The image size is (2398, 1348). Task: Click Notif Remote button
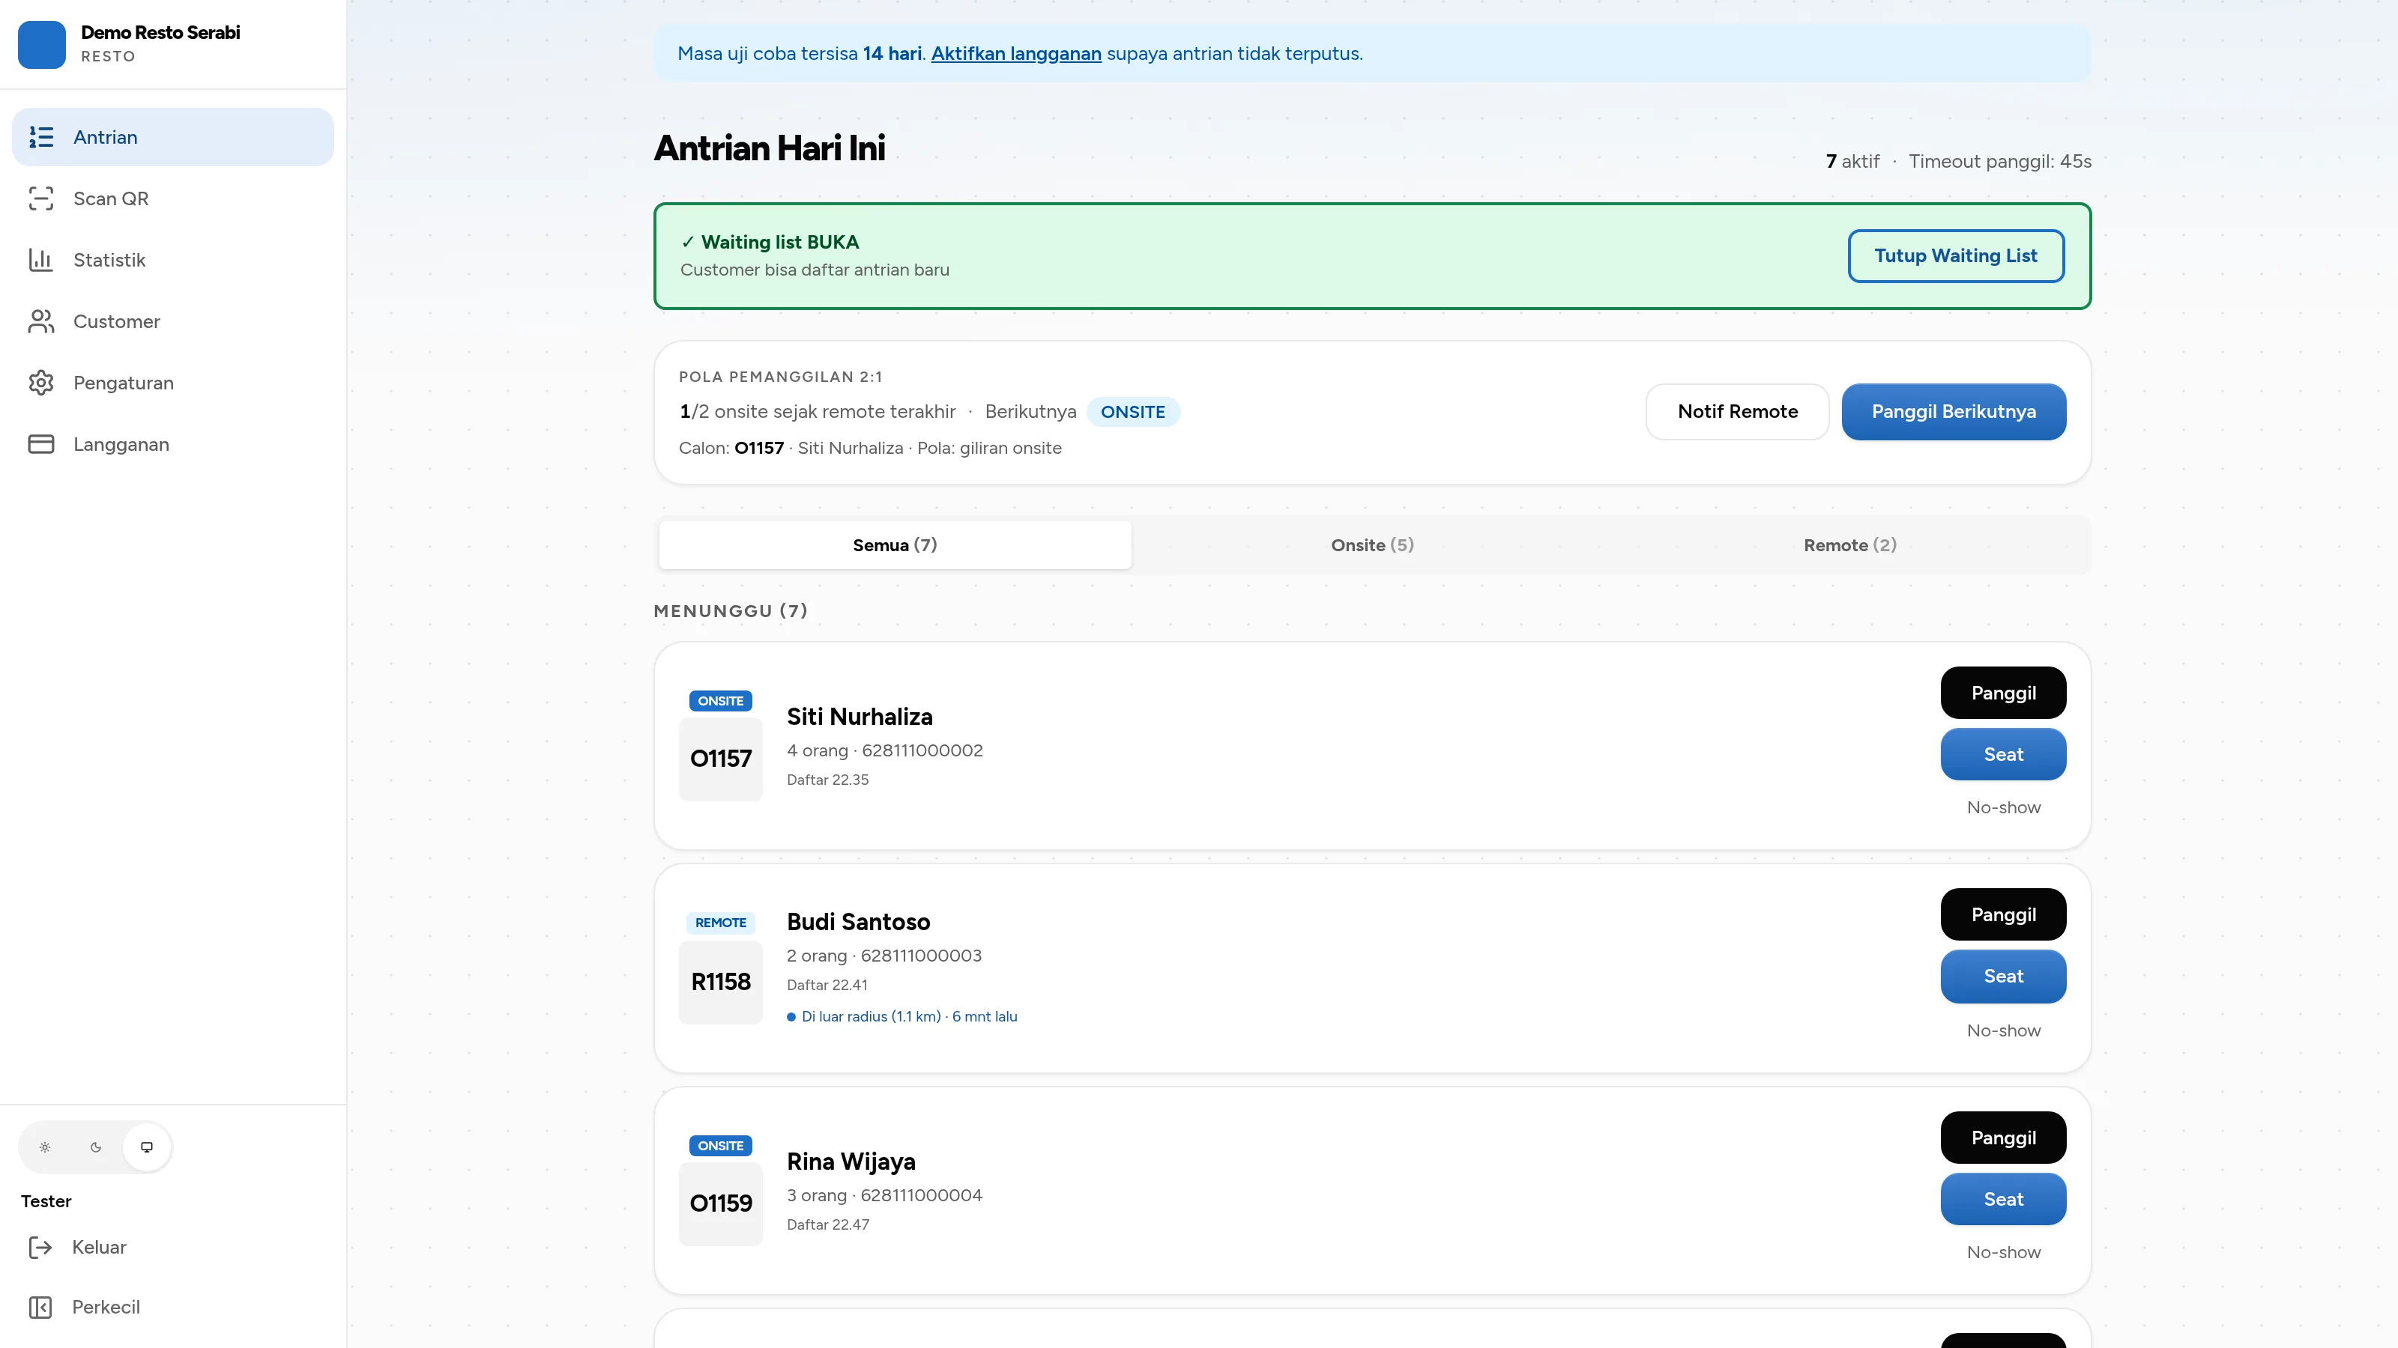click(1737, 411)
